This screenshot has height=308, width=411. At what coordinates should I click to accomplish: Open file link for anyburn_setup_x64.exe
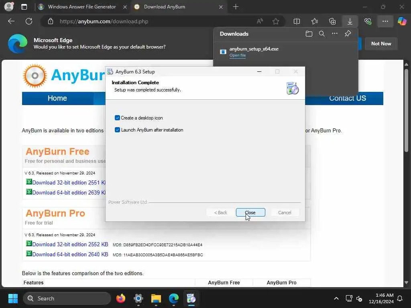tap(238, 55)
